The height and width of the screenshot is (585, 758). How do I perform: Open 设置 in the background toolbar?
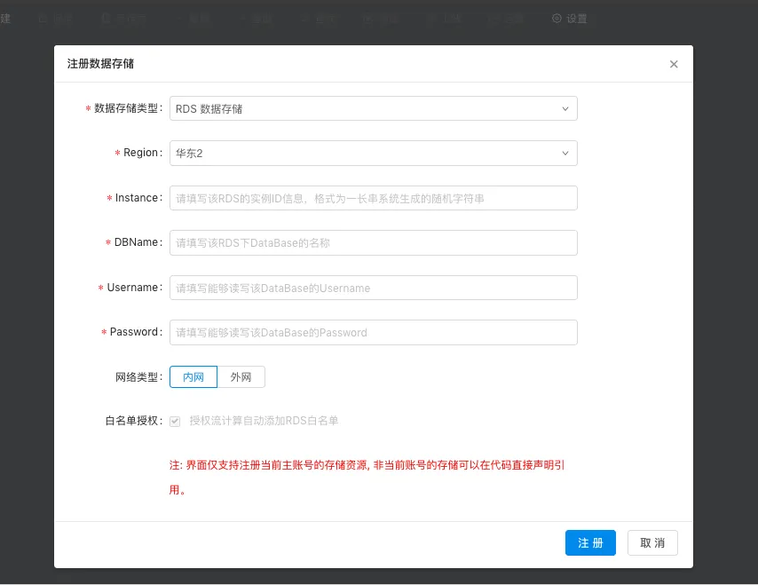tap(570, 19)
